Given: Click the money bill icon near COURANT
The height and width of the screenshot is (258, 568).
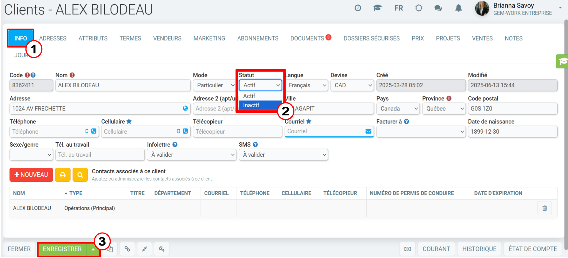Looking at the screenshot, I should (408, 249).
